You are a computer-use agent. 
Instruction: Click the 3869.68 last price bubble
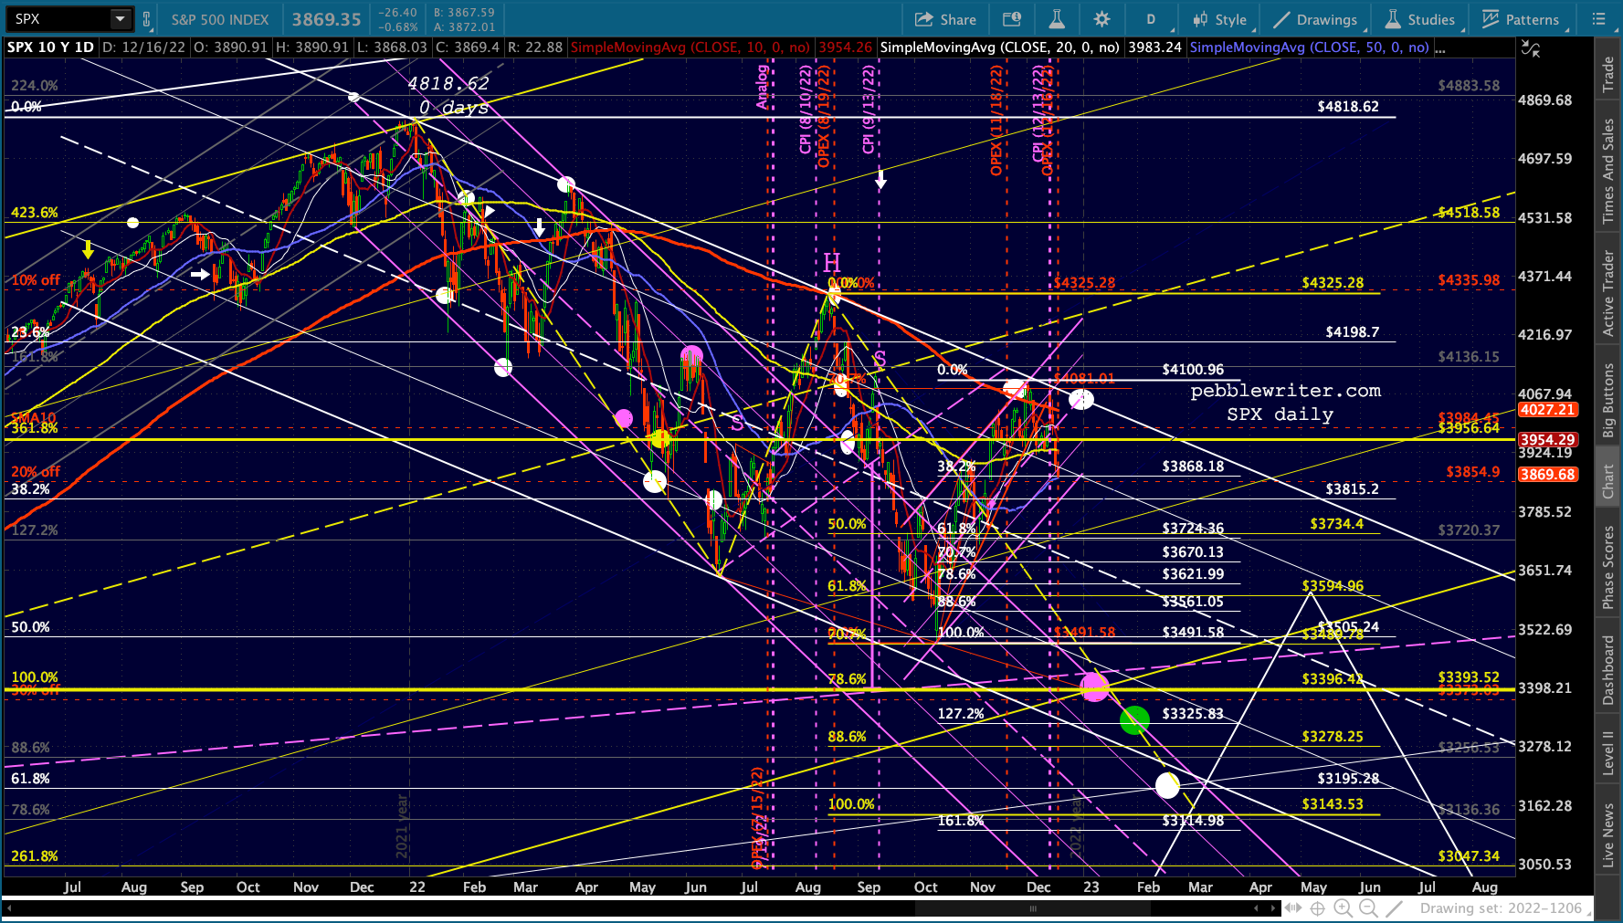pyautogui.click(x=1547, y=475)
